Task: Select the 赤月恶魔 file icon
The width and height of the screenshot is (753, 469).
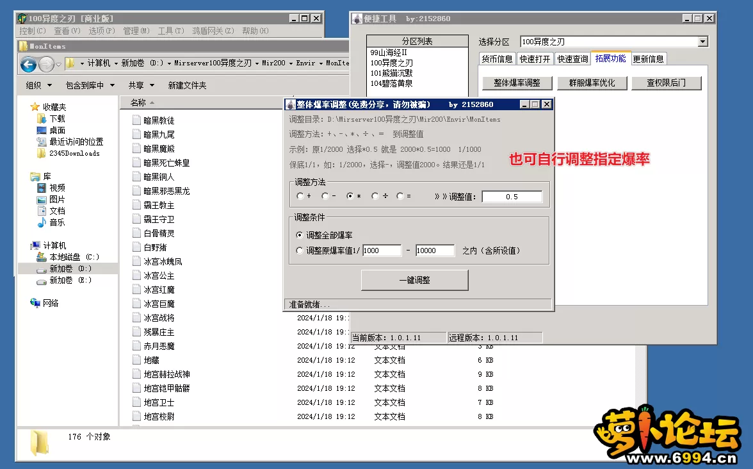Action: click(x=136, y=345)
